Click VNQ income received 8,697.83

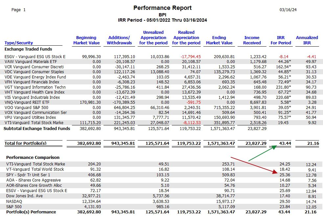click(258, 102)
